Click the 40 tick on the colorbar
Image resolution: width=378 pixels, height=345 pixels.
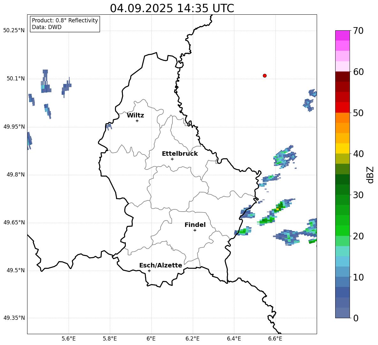point(358,154)
